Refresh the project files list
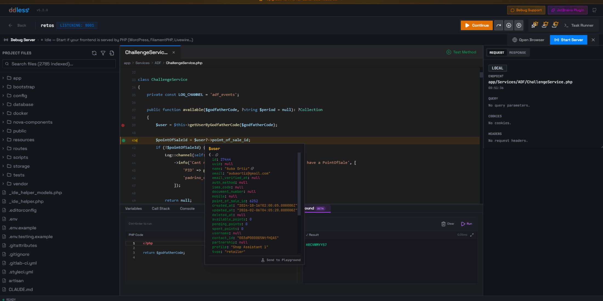Viewport: 603px width, 301px height. [94, 53]
